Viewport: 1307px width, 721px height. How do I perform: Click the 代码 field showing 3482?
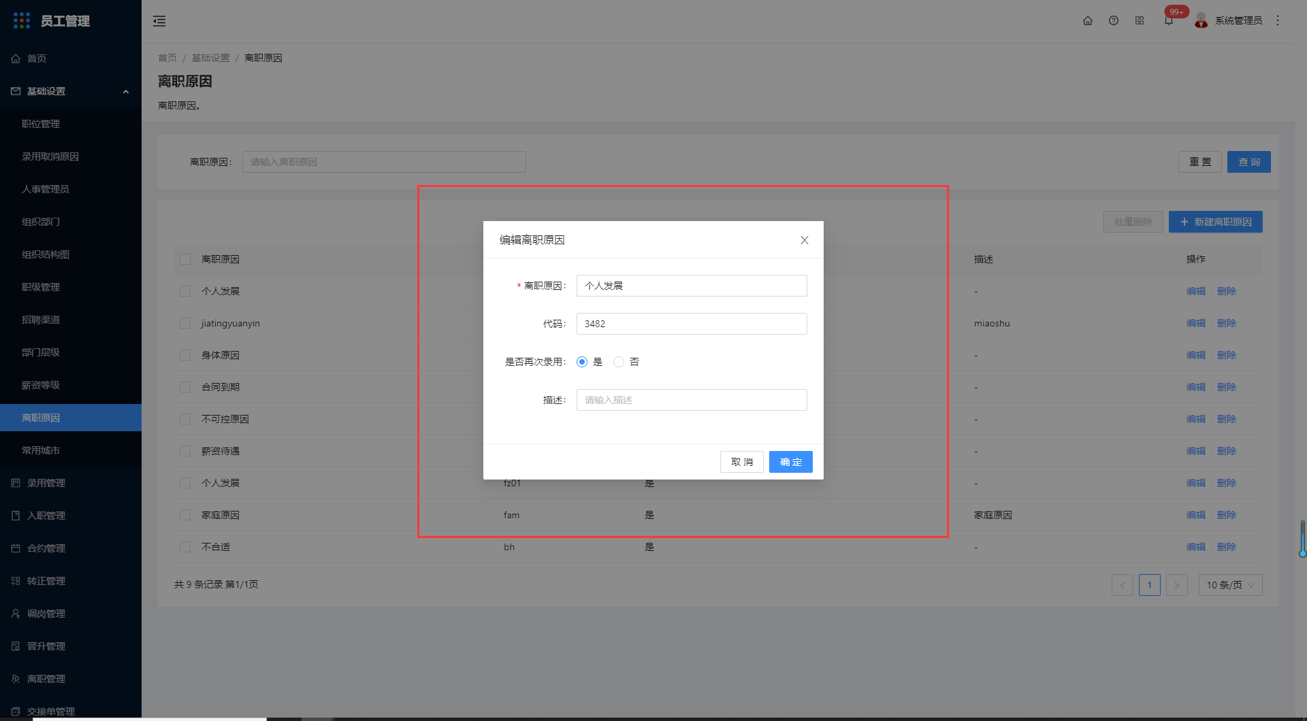click(692, 324)
